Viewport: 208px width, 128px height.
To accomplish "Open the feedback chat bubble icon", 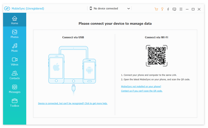I will pyautogui.click(x=174, y=9).
